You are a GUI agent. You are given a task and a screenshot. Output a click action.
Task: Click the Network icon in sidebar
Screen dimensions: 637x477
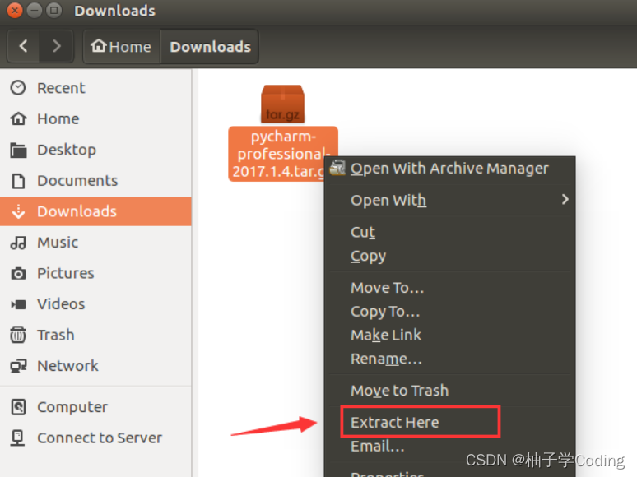[x=18, y=366]
